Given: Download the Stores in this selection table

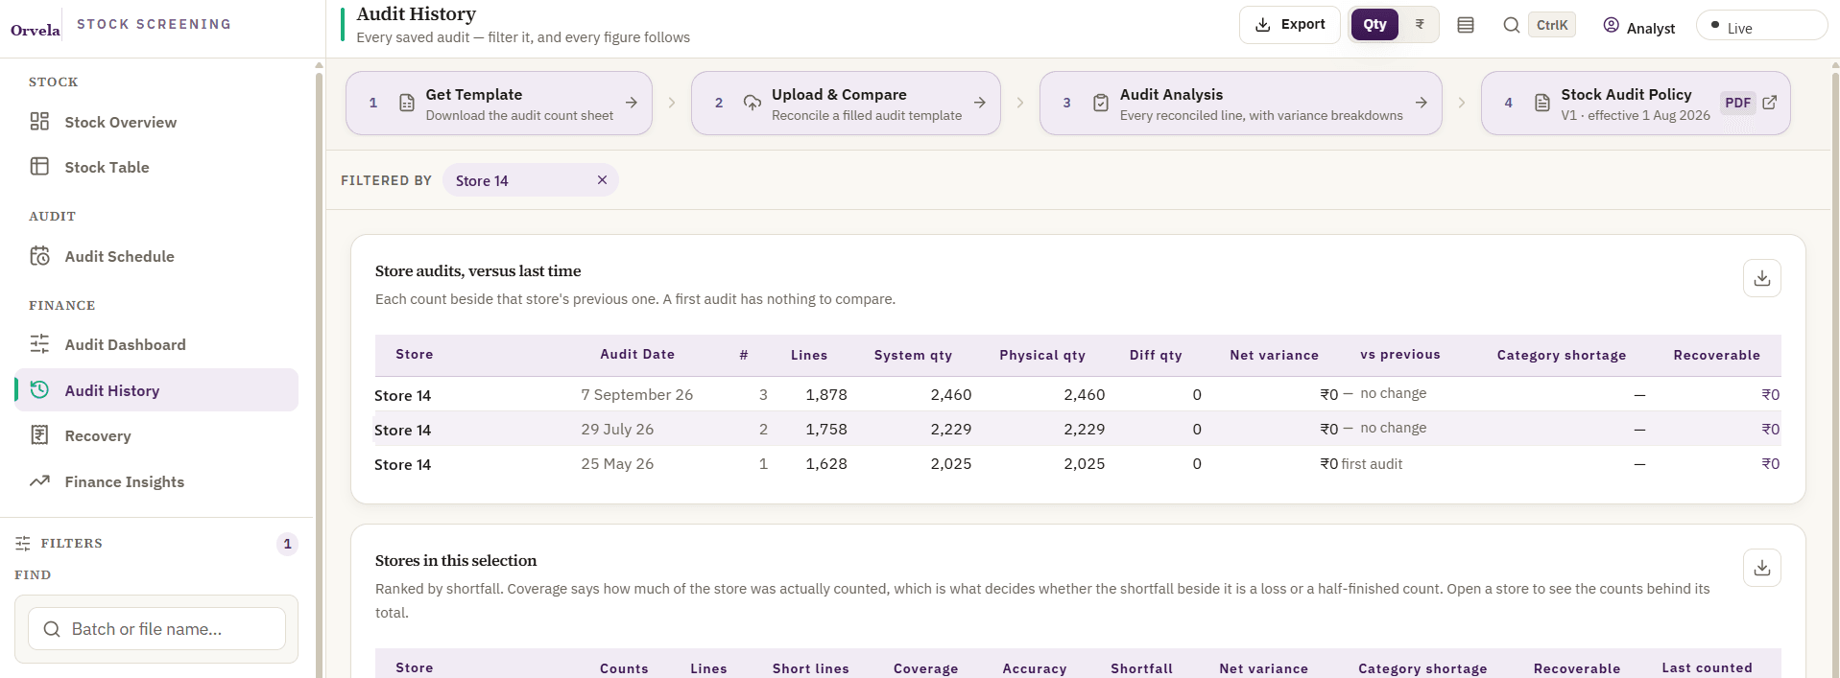Looking at the screenshot, I should [1762, 568].
